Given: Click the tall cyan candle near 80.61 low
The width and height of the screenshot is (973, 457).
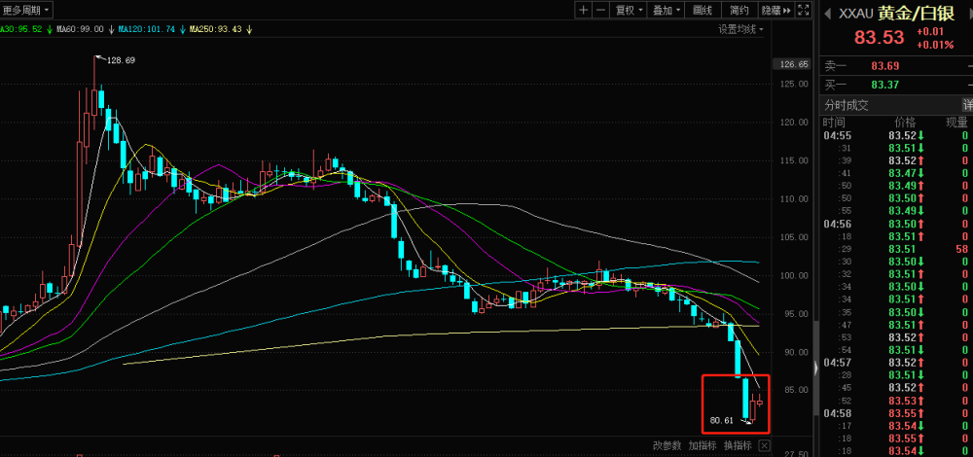Looking at the screenshot, I should tap(745, 398).
